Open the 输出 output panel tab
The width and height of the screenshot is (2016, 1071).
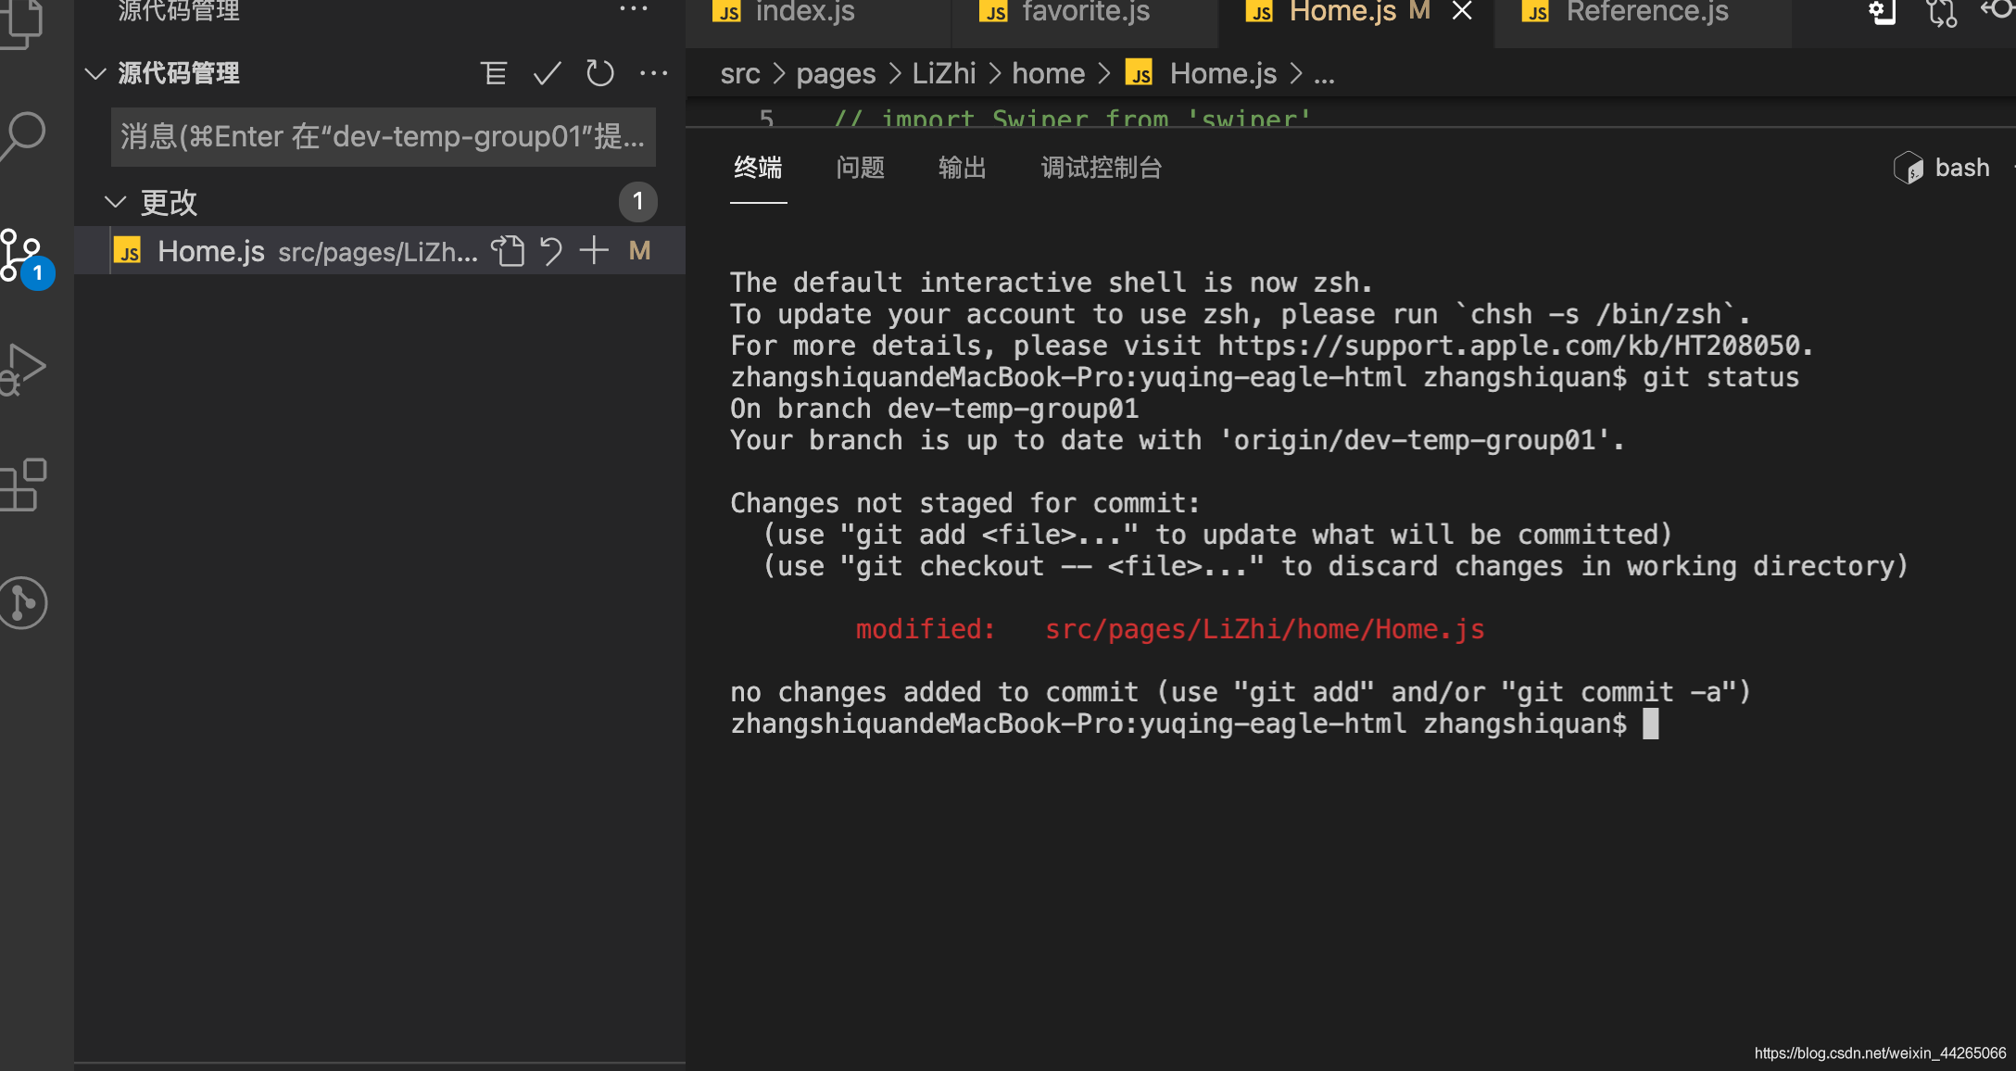coord(963,168)
